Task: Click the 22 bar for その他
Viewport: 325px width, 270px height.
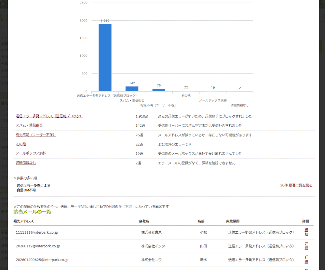Action: click(186, 91)
